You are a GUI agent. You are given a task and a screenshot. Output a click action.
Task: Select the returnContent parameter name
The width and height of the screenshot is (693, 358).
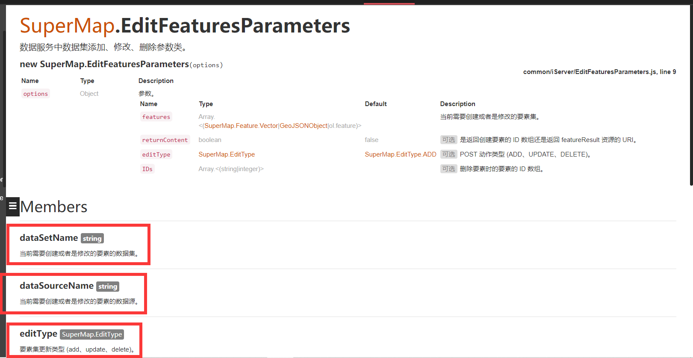pyautogui.click(x=165, y=140)
